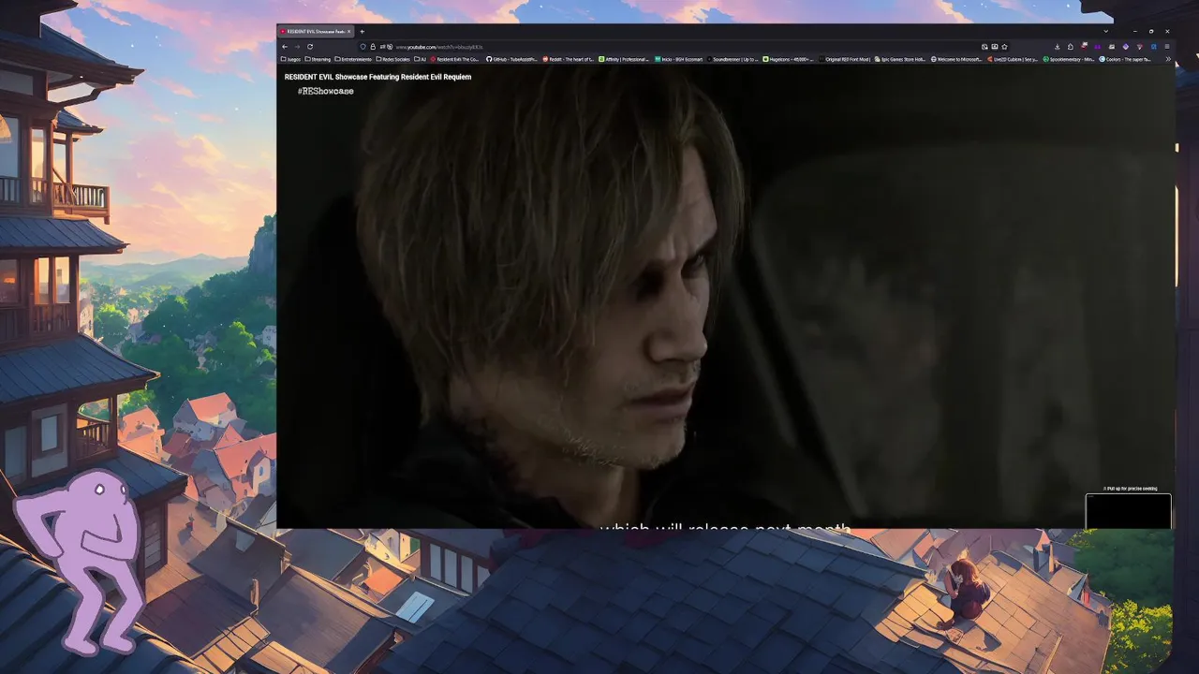Open the Streaming bookmark folder
This screenshot has height=674, width=1199.
(x=318, y=59)
